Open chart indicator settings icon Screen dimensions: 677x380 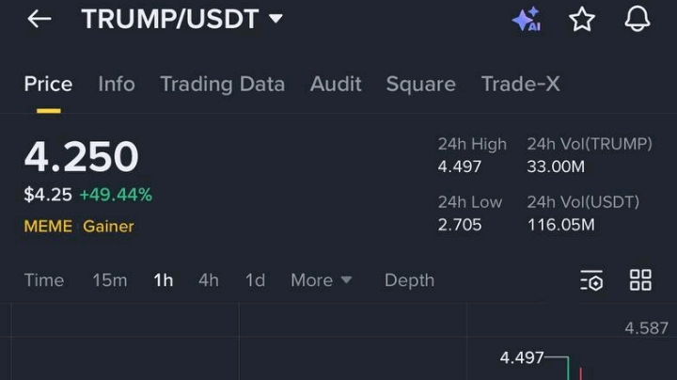point(591,280)
